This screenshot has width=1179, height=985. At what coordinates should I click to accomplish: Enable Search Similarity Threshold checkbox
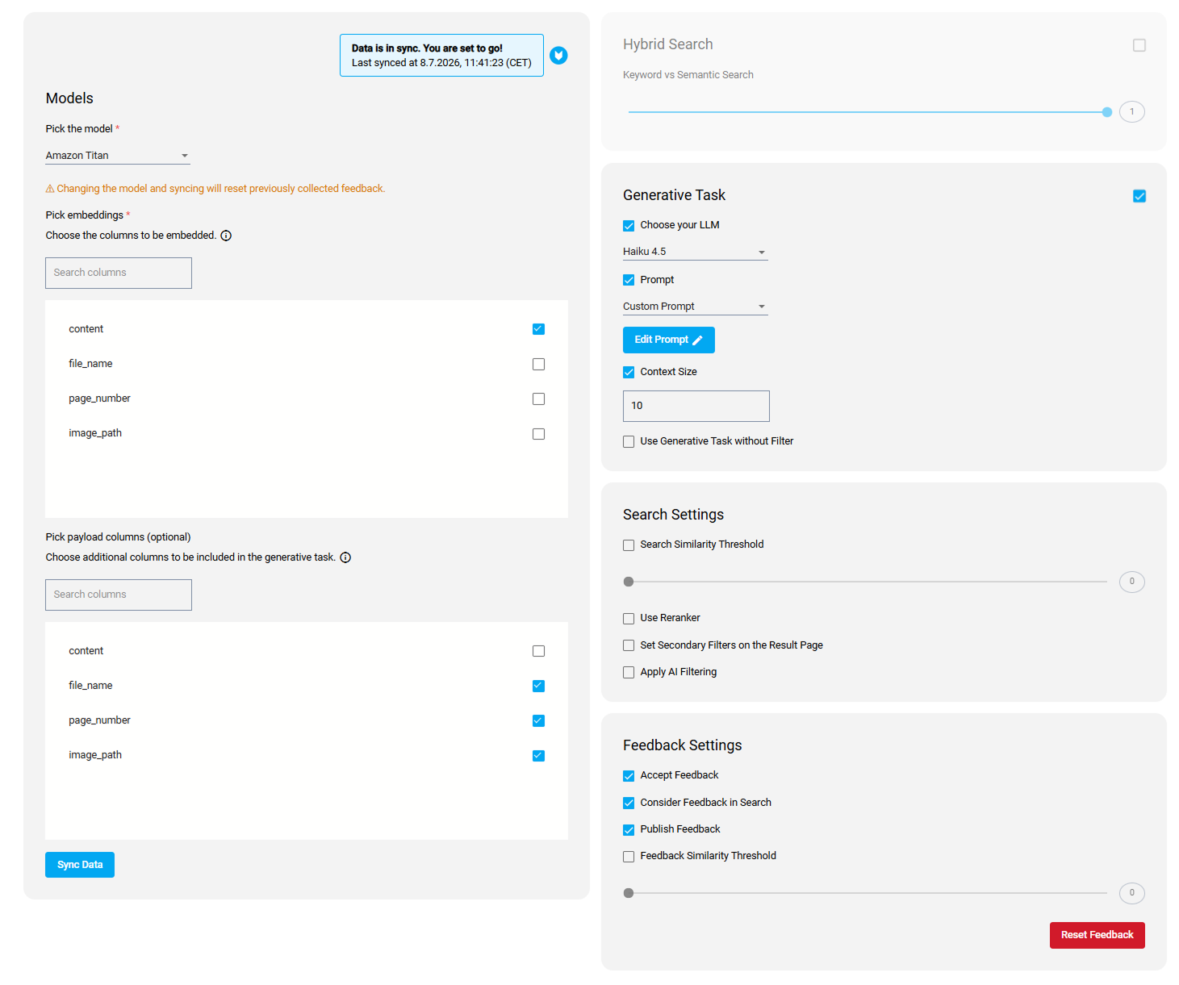(629, 545)
